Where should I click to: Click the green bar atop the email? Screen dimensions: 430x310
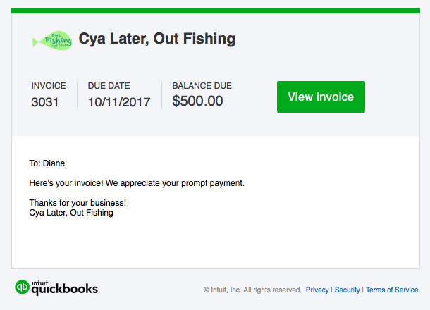pos(215,11)
